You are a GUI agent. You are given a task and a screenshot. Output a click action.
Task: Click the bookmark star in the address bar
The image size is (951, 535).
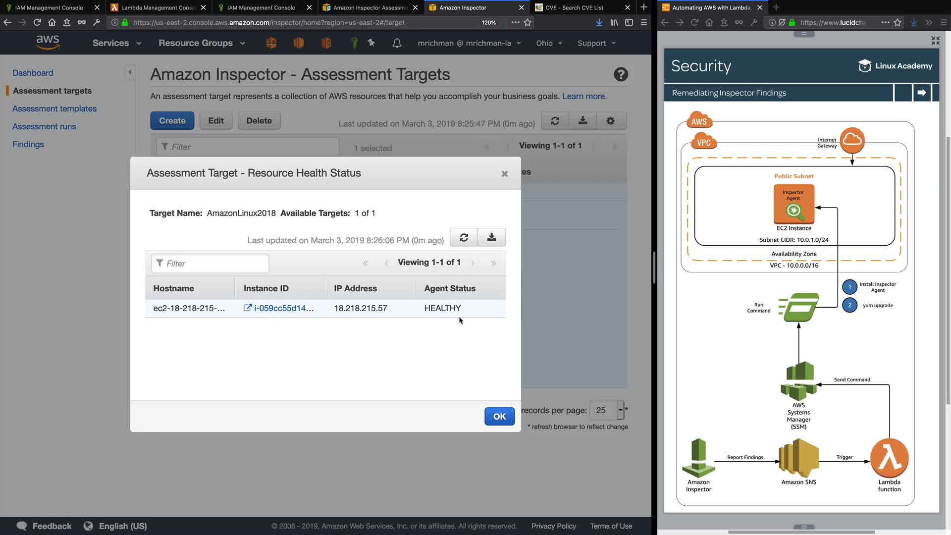(x=528, y=22)
